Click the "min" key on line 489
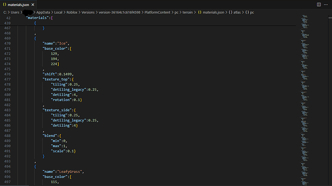Viewport: 332px width, 186px height. [56, 141]
